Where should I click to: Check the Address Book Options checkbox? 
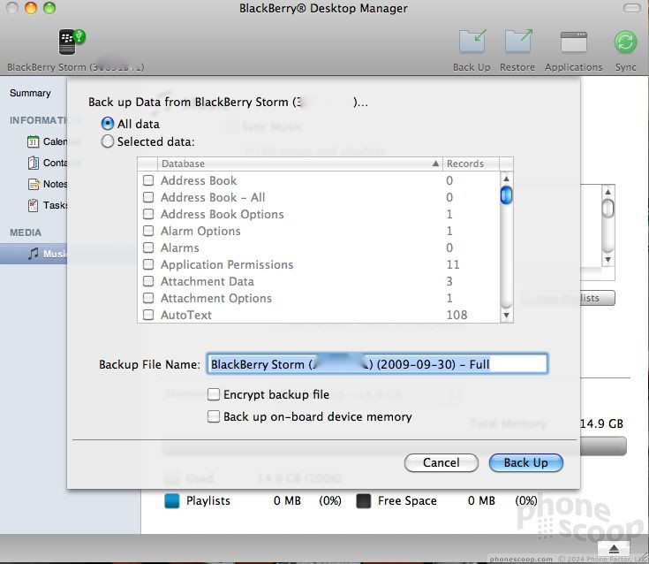click(148, 214)
